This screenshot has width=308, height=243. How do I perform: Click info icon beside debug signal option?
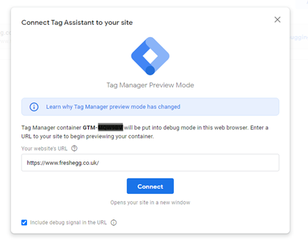(114, 222)
